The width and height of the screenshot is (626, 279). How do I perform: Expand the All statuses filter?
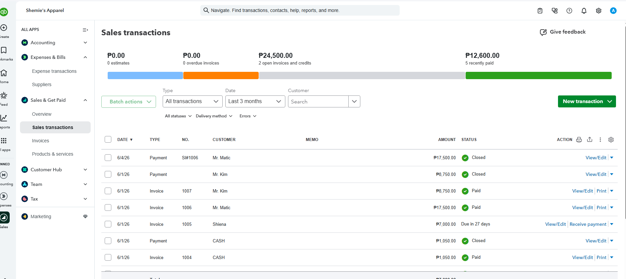click(x=178, y=116)
